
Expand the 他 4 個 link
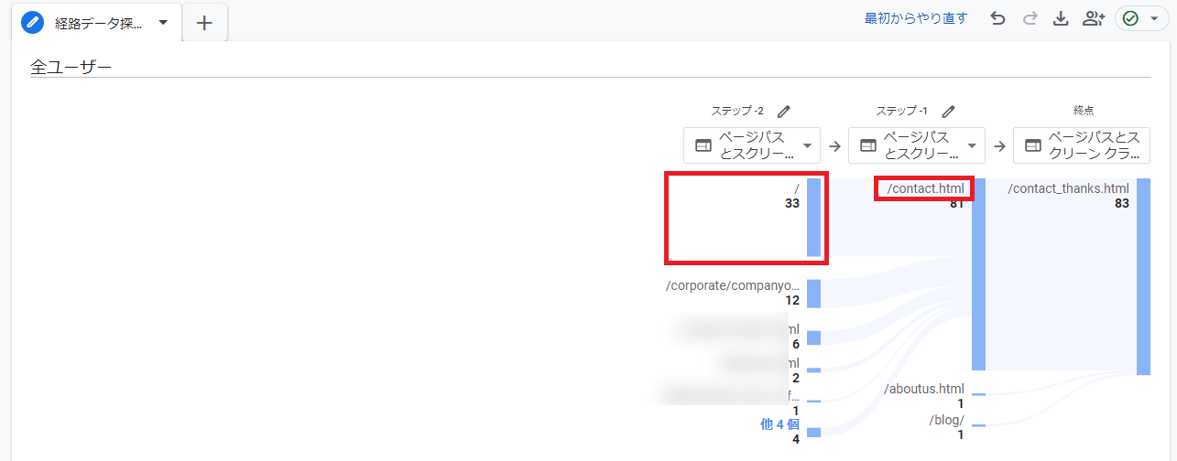(x=779, y=424)
